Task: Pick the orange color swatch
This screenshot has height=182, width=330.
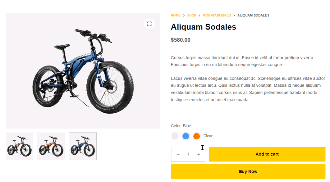Action: (x=197, y=136)
